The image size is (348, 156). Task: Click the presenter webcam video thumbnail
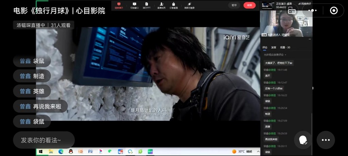[x=286, y=23]
